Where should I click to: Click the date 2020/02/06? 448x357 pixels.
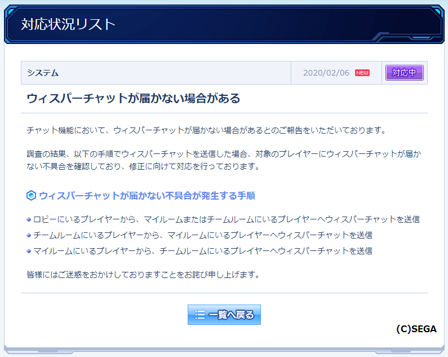coord(326,73)
